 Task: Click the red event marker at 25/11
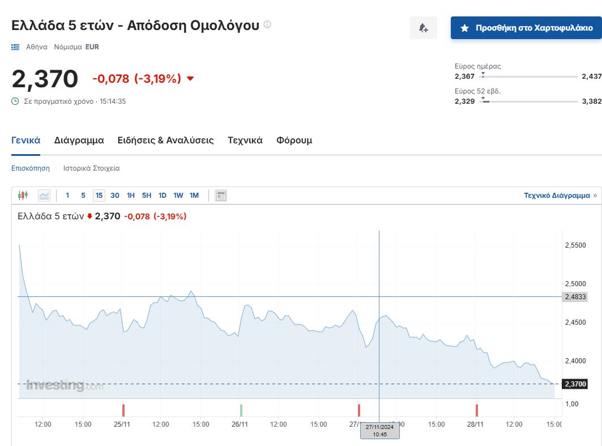(123, 410)
